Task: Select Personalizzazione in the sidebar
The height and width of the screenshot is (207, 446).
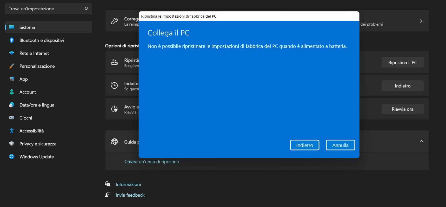Action: pyautogui.click(x=49, y=66)
